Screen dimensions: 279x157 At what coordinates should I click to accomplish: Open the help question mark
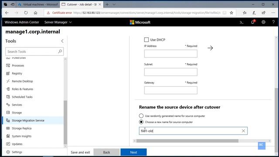(x=273, y=22)
